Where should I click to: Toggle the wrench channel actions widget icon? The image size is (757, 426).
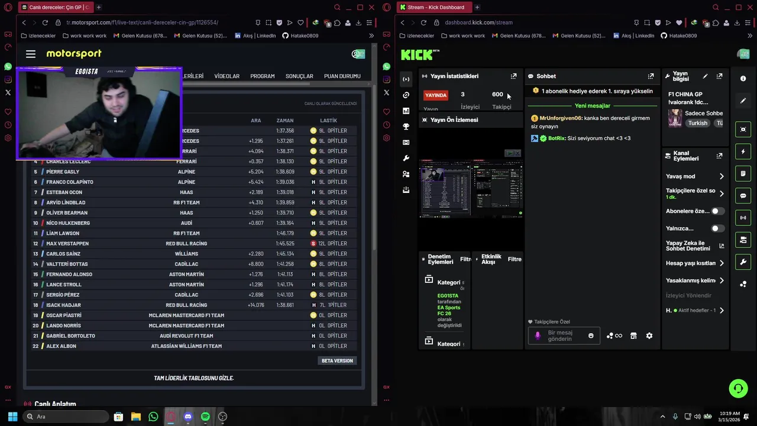tap(743, 262)
